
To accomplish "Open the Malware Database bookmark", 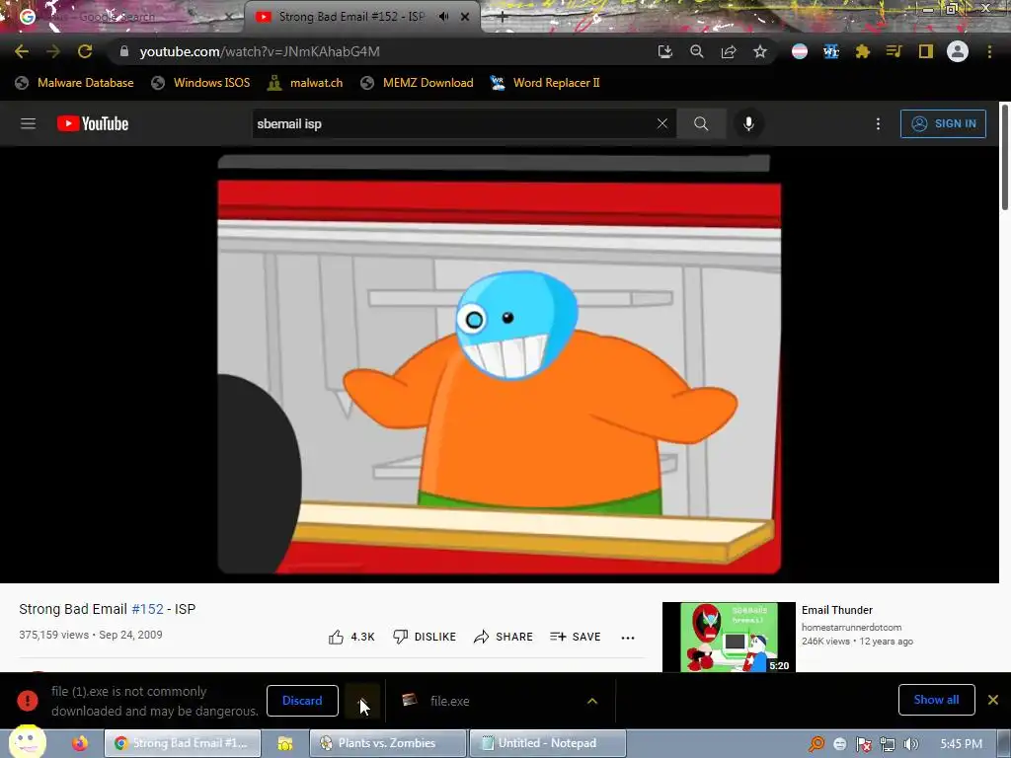I will (x=75, y=83).
